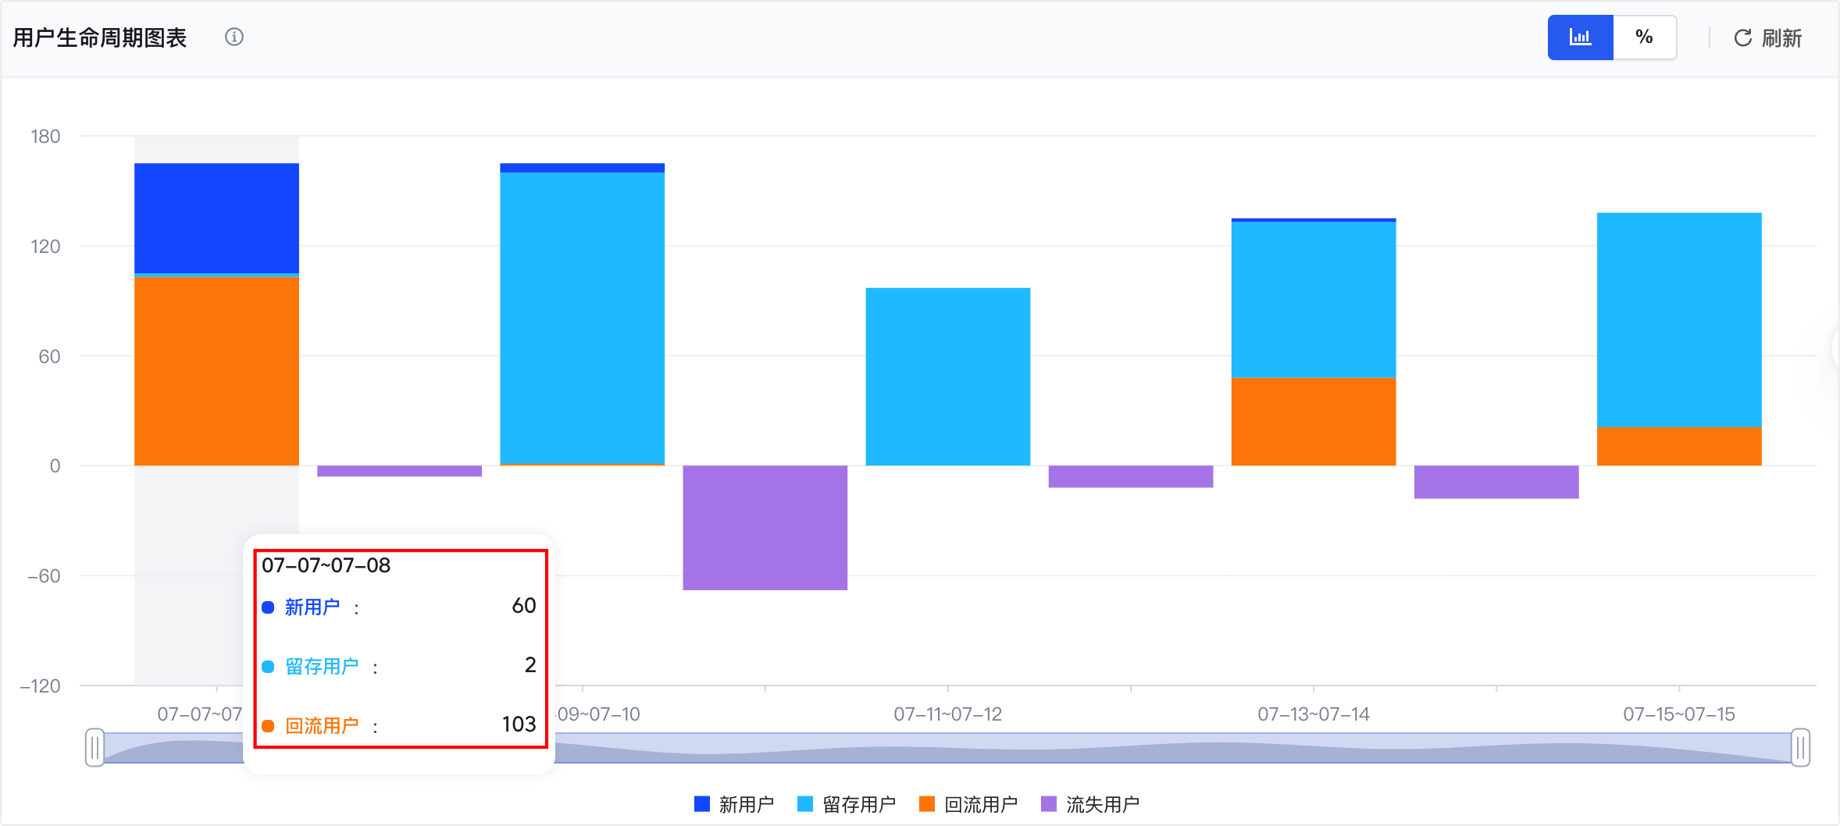Toggle 回流用户 series in legend

968,804
